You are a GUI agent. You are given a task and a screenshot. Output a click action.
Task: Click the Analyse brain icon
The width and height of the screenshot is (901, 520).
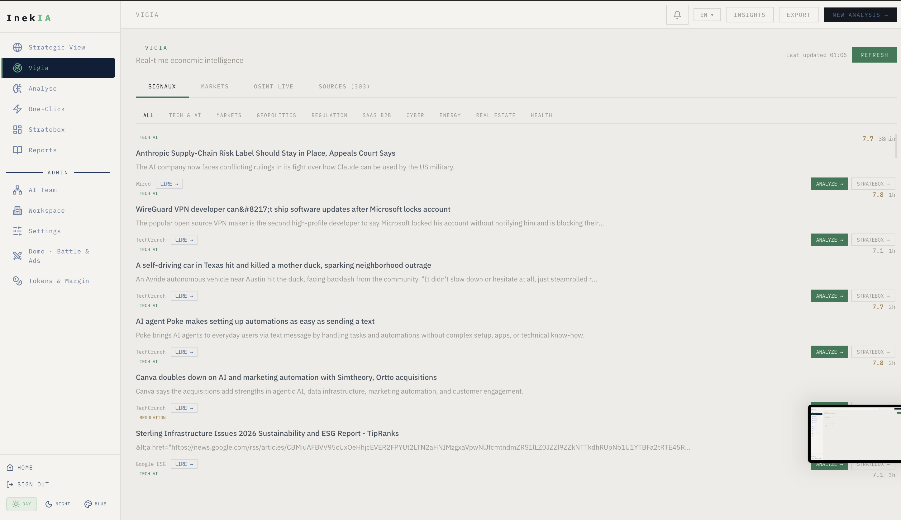coord(17,88)
